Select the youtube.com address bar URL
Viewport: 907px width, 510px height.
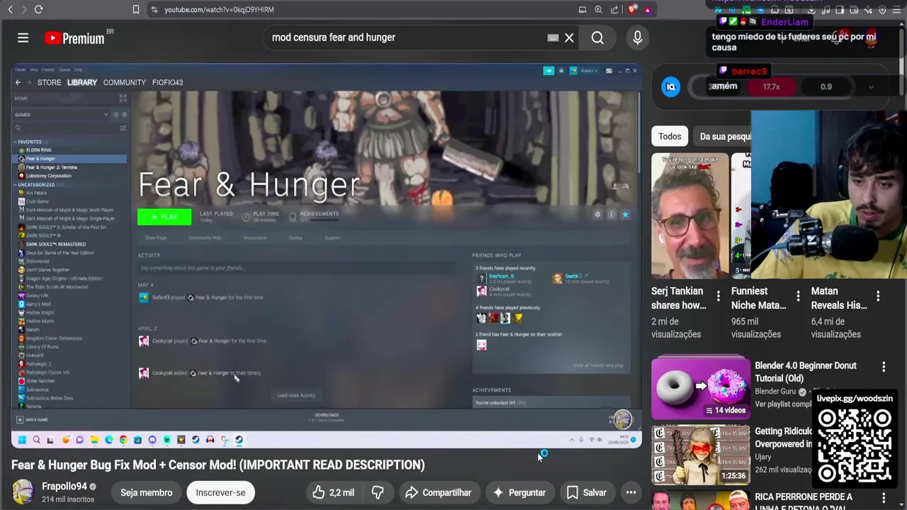(x=219, y=9)
